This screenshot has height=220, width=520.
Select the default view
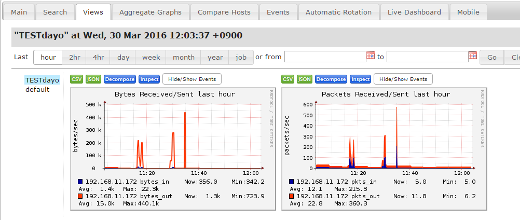37,89
